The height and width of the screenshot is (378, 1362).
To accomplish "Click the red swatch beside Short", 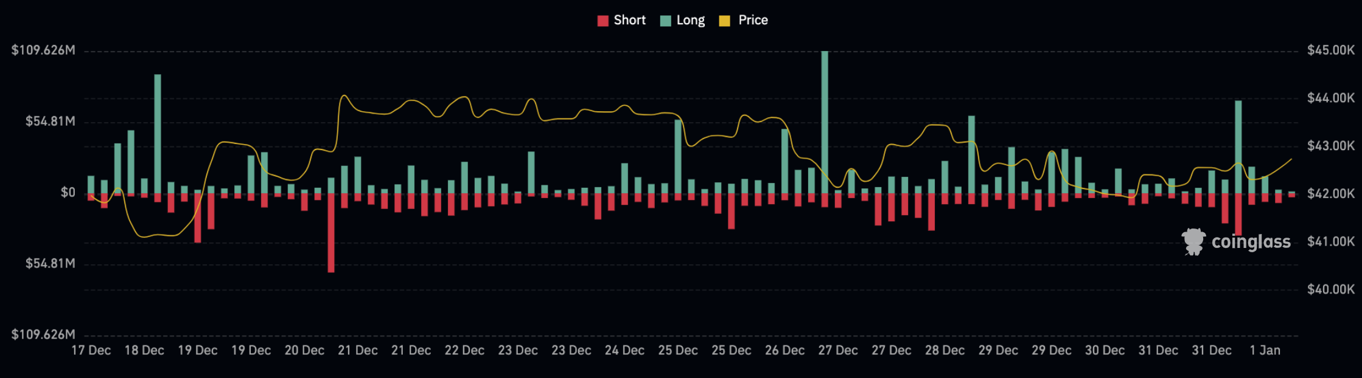I will coord(603,21).
